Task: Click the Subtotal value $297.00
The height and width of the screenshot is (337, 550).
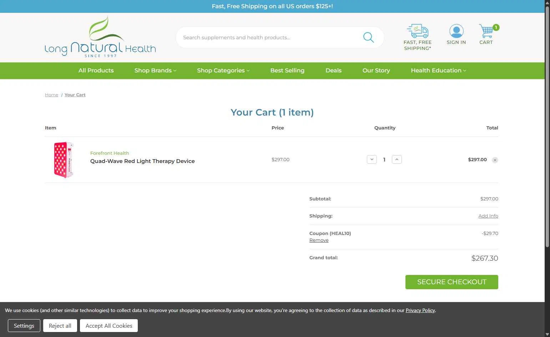Action: (x=489, y=199)
